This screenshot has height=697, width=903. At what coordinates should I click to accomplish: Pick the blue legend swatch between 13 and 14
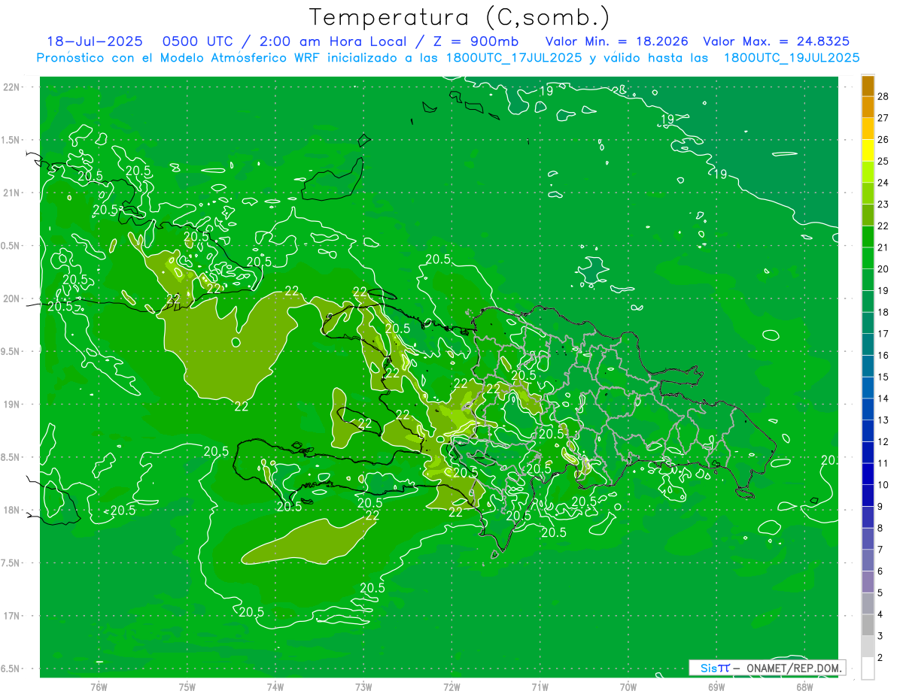(x=868, y=409)
